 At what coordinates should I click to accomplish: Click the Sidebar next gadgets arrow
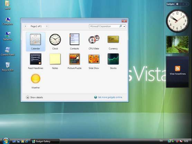[186, 4]
